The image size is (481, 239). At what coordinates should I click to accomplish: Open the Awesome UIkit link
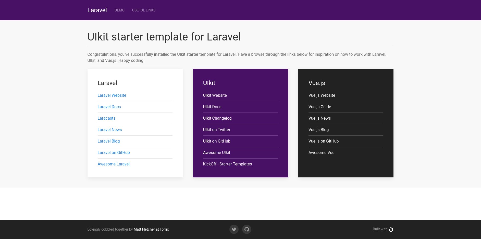pyautogui.click(x=217, y=152)
